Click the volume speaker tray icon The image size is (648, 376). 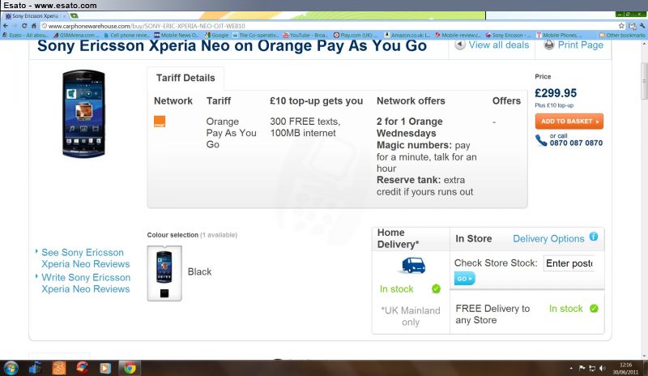pyautogui.click(x=602, y=368)
